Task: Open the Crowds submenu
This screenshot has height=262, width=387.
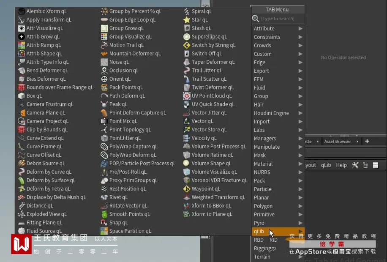Action: (278, 46)
